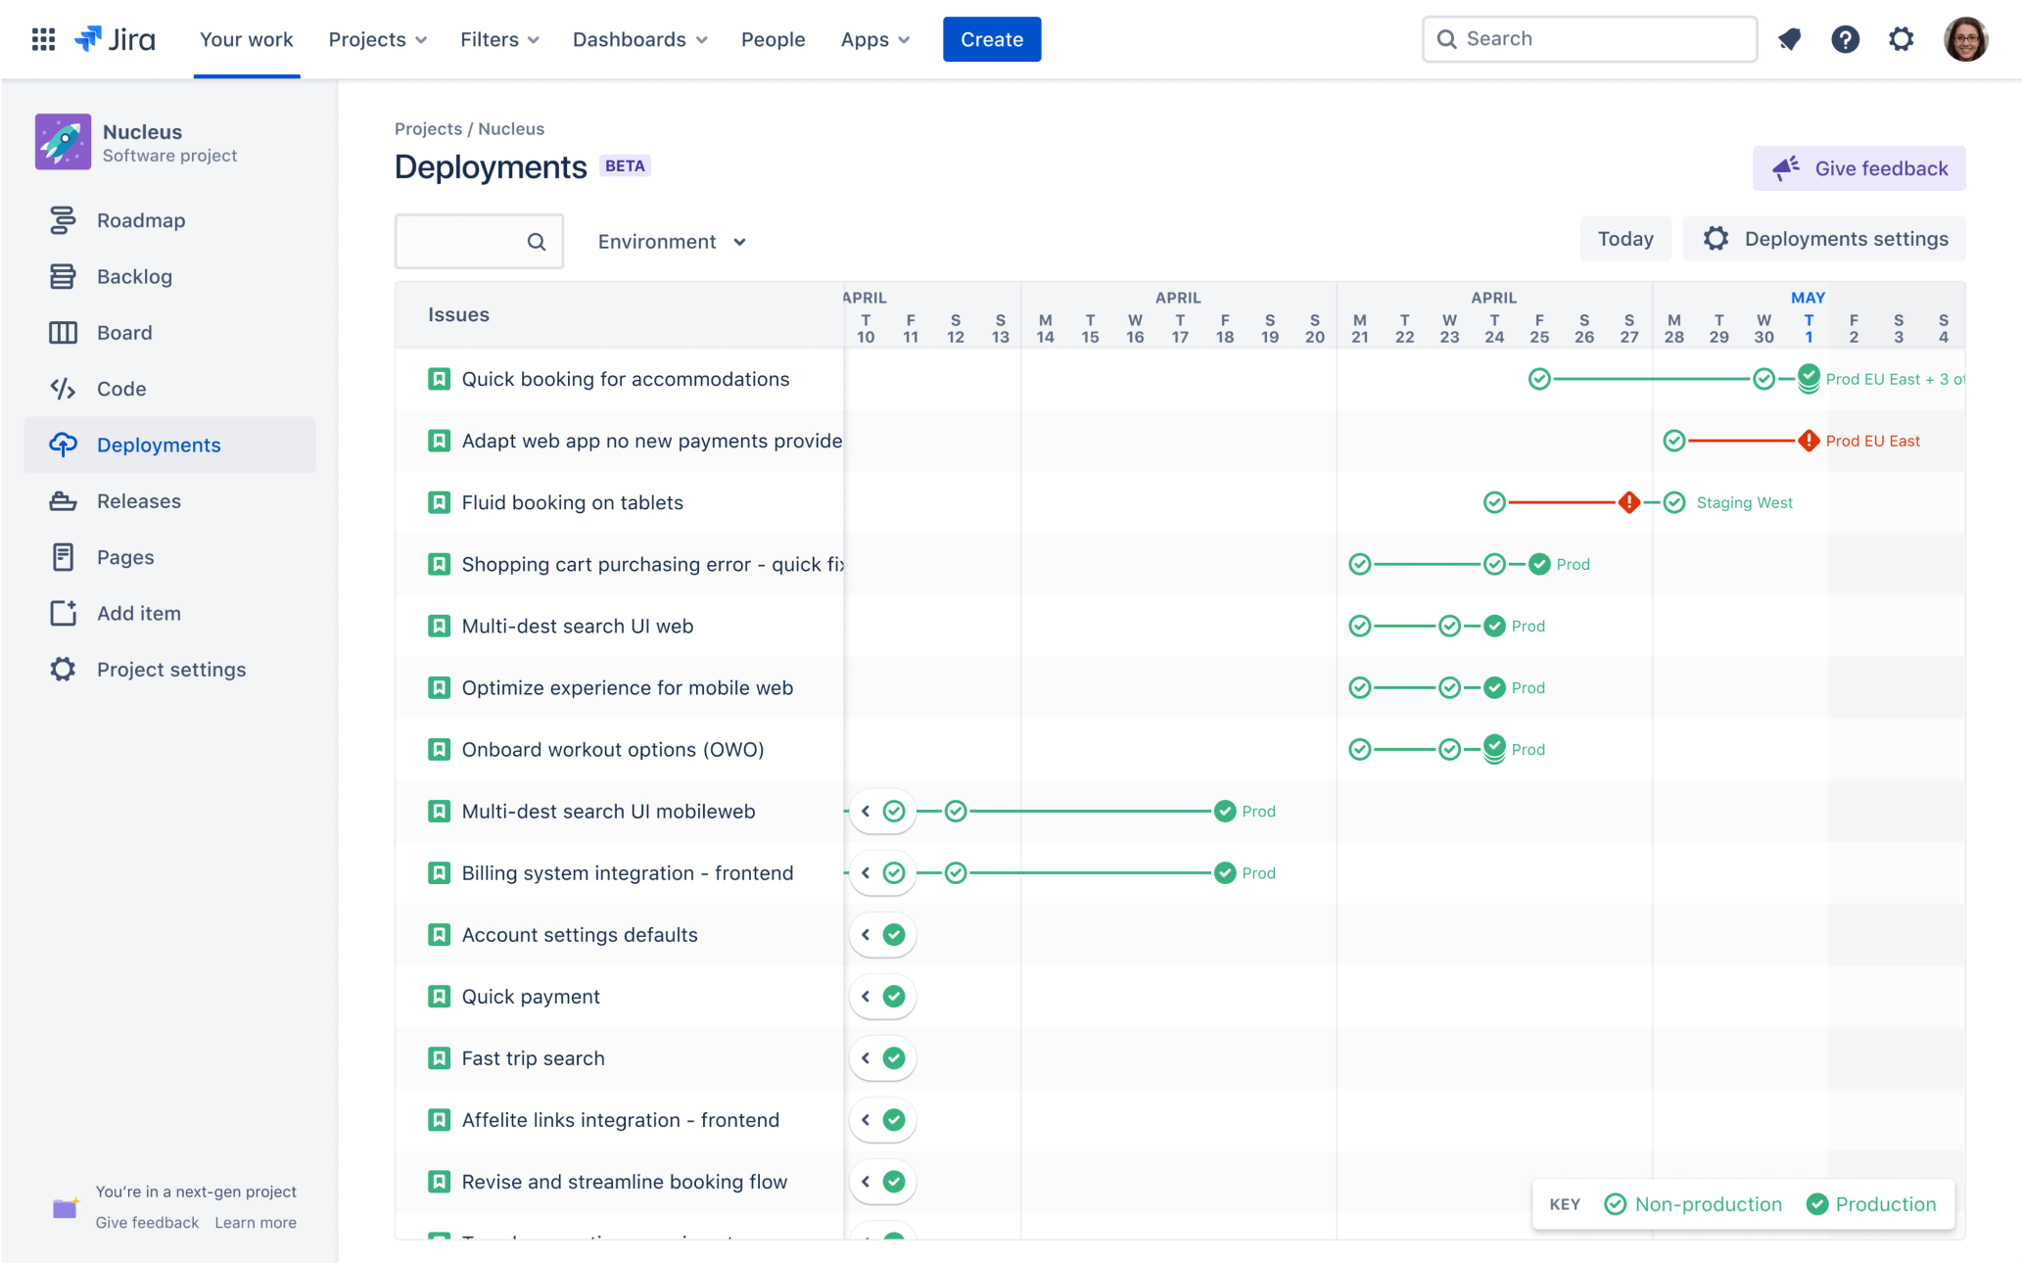Viewport: 2022px width, 1263px height.
Task: Click the Today button to reset view
Action: (1624, 237)
